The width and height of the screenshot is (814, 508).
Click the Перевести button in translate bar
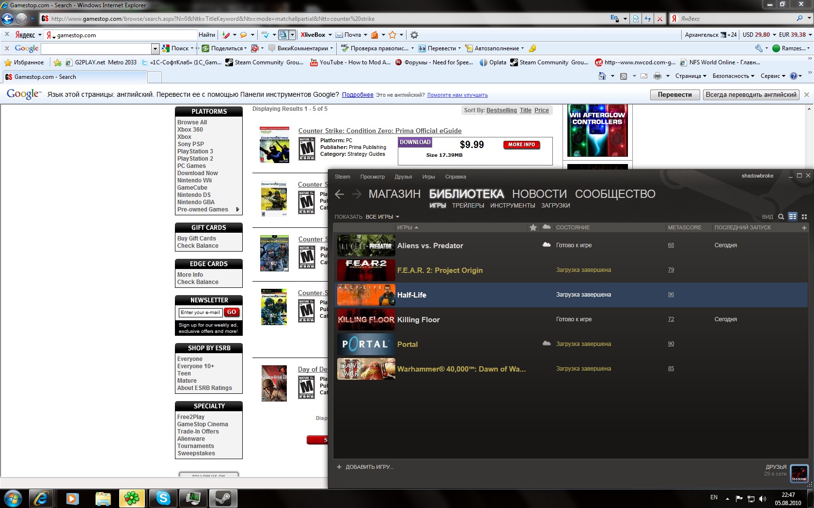[x=674, y=95]
